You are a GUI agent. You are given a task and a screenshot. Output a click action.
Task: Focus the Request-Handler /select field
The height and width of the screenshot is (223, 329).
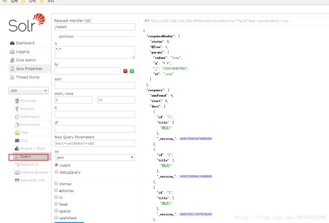[95, 27]
